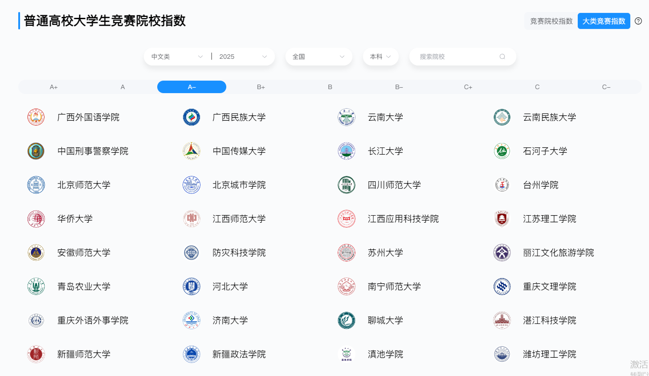This screenshot has width=649, height=376.
Task: Open the 中文类 category dropdown
Action: pos(177,57)
